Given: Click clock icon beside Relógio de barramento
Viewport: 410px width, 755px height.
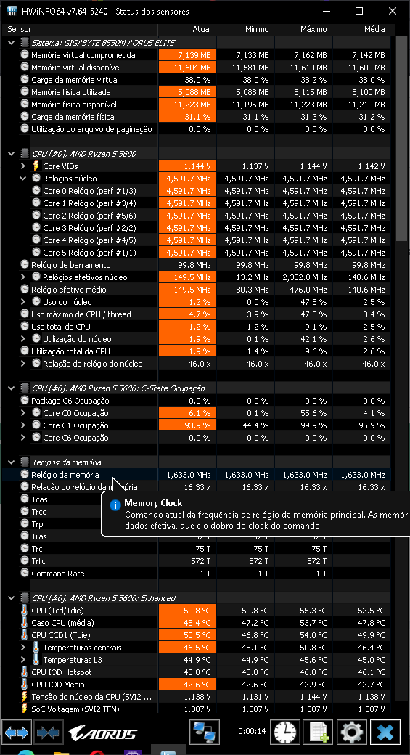Looking at the screenshot, I should pyautogui.click(x=25, y=265).
